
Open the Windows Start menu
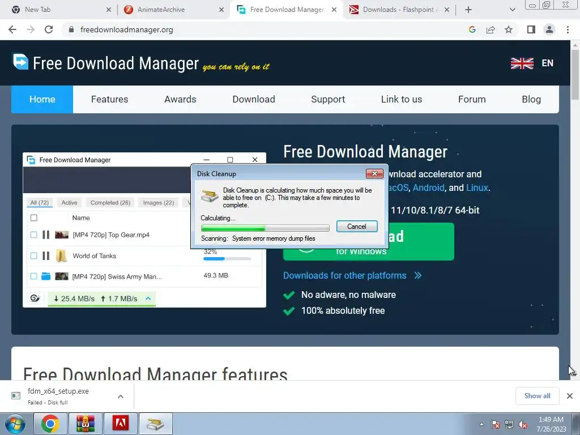point(15,424)
